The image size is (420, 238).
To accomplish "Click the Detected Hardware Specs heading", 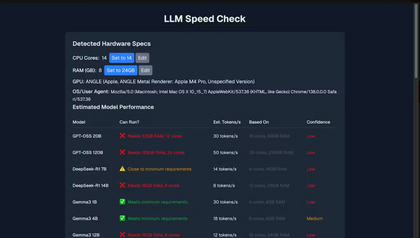I will click(112, 44).
